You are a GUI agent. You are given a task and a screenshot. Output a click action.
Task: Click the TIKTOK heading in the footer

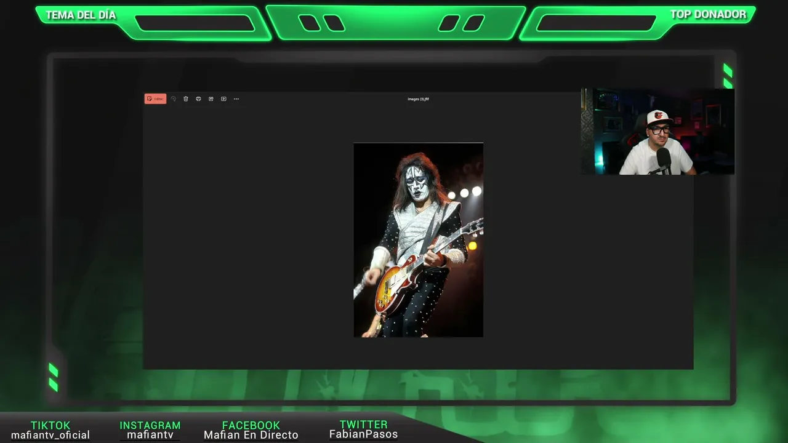(x=50, y=425)
